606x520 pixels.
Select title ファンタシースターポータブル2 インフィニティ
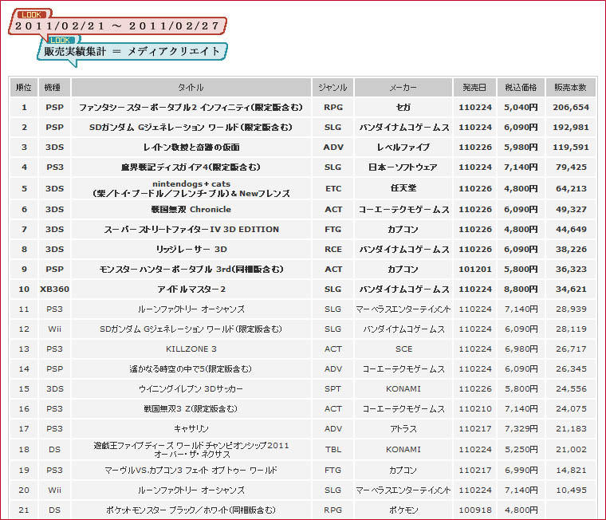click(x=191, y=108)
